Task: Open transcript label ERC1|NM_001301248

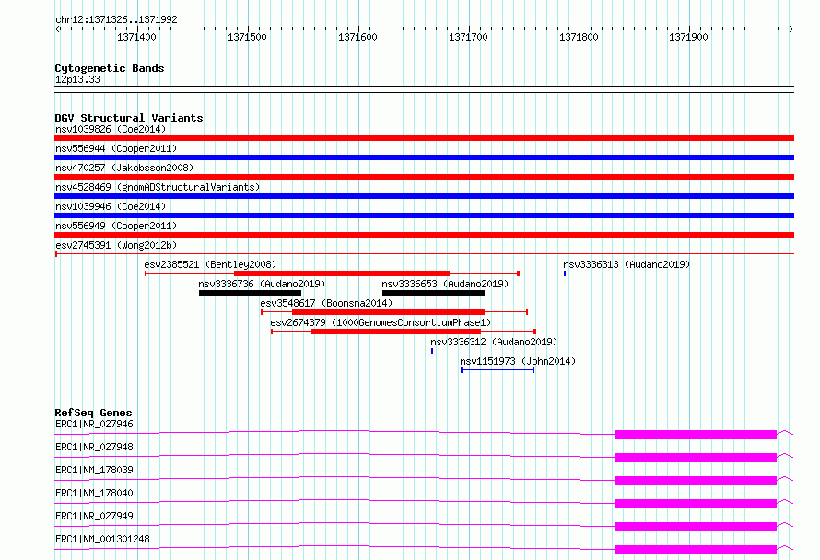Action: (x=102, y=539)
